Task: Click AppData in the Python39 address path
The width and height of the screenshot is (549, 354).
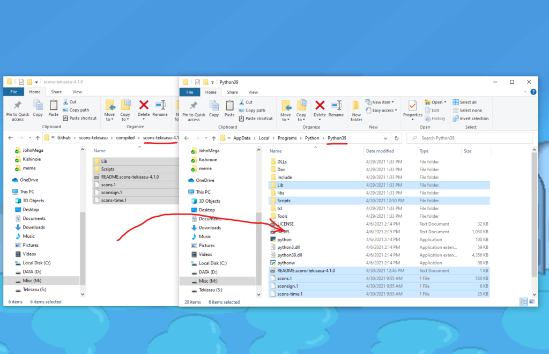Action: pos(242,138)
